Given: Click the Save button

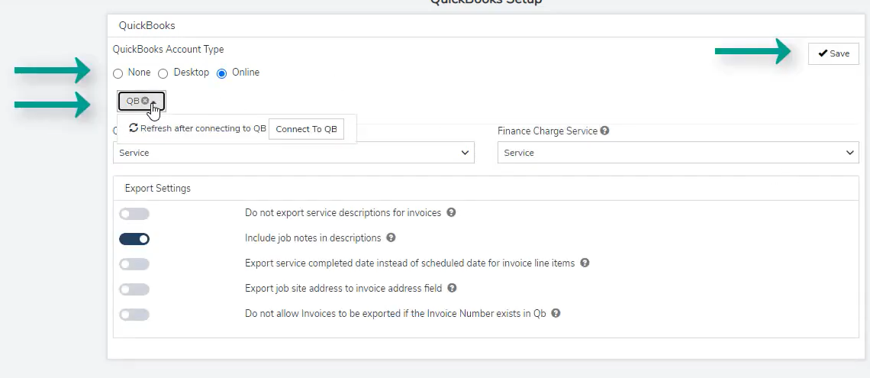Looking at the screenshot, I should (x=833, y=53).
